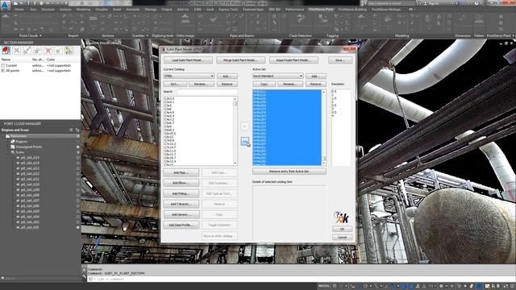Click the single-arrow transfer button above it
The height and width of the screenshot is (290, 516).
[x=244, y=126]
